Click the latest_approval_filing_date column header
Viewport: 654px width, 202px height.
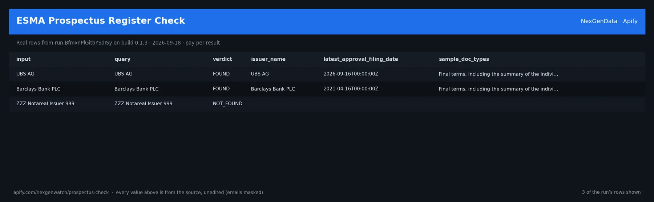(x=361, y=59)
